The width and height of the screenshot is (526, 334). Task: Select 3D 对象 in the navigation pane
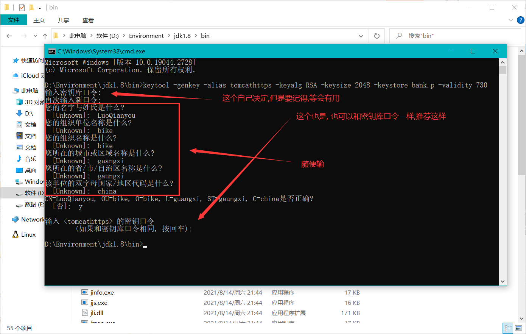point(31,102)
